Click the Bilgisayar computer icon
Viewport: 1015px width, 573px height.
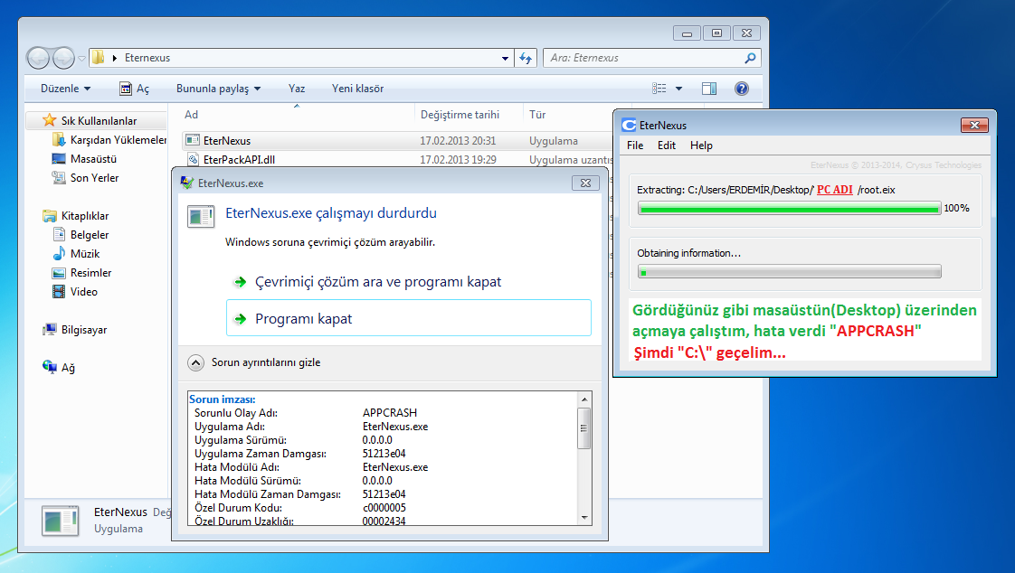pos(50,329)
